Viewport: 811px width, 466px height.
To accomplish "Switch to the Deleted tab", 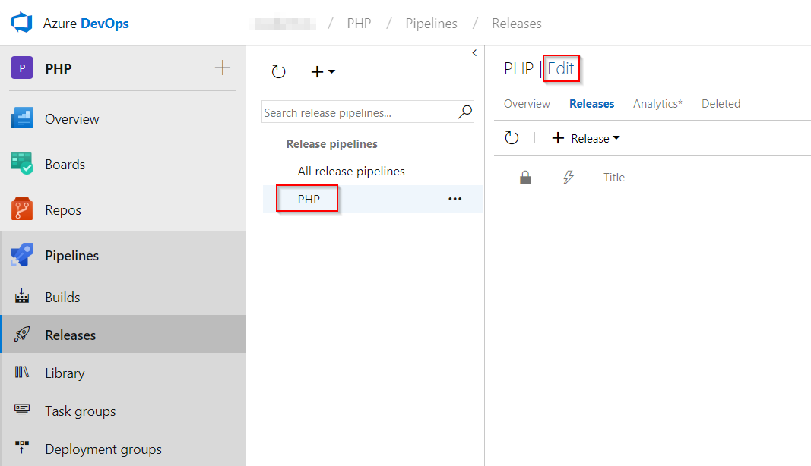I will pos(721,104).
